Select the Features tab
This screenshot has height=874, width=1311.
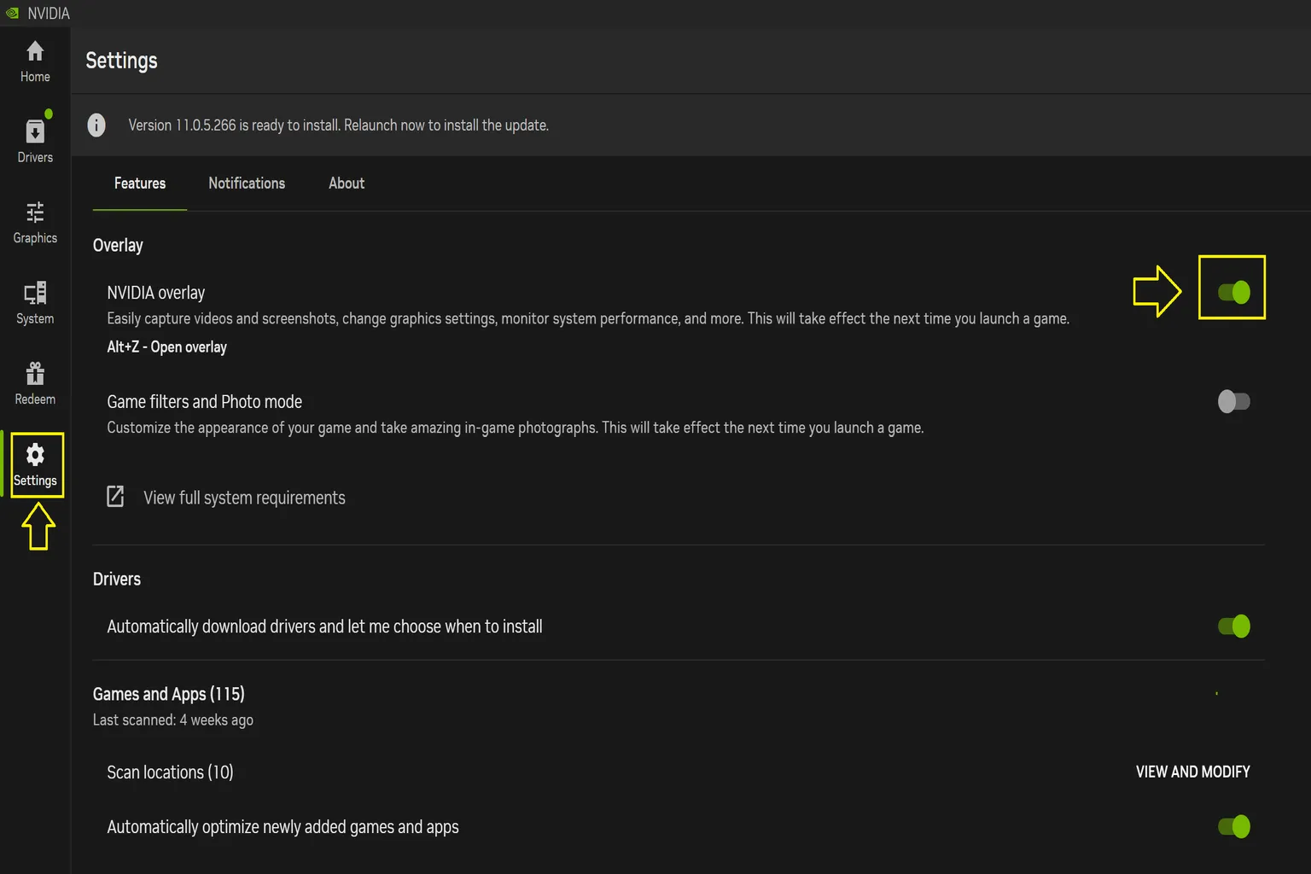[x=140, y=184]
